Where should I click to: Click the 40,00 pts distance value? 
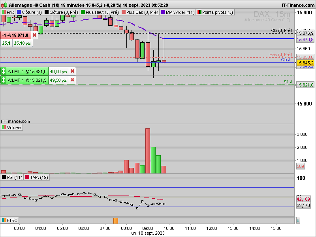58,71
